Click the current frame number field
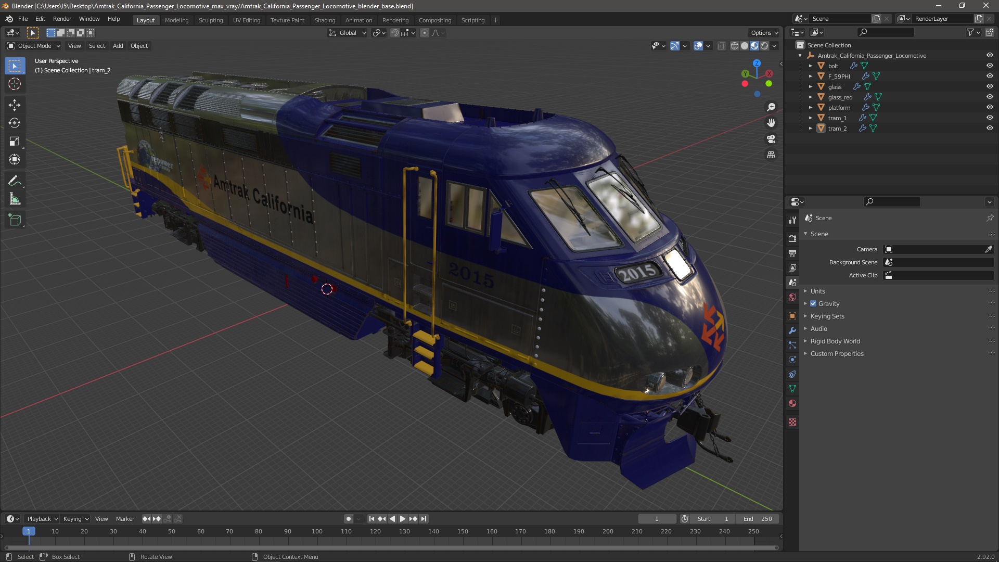The height and width of the screenshot is (562, 999). click(x=657, y=519)
